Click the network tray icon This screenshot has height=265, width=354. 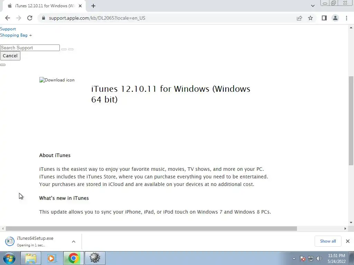(311, 258)
